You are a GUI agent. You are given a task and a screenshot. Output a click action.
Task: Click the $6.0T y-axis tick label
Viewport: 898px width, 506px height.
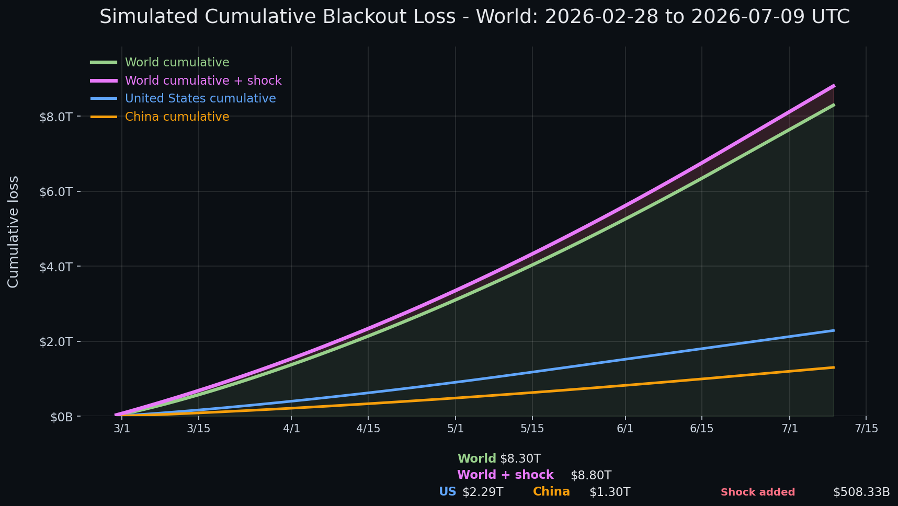tap(55, 191)
